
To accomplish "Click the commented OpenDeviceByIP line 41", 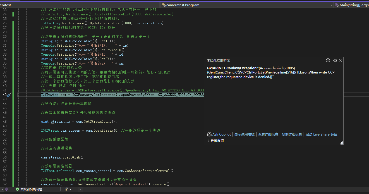I will coord(123,90).
